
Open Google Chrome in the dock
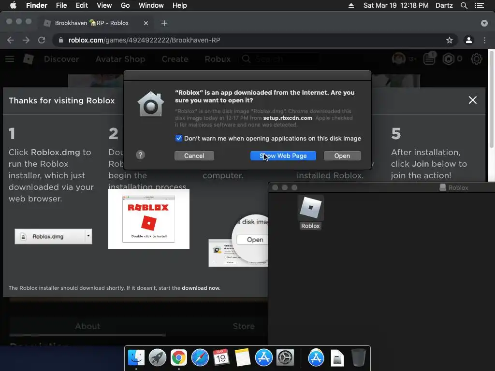[x=179, y=358]
